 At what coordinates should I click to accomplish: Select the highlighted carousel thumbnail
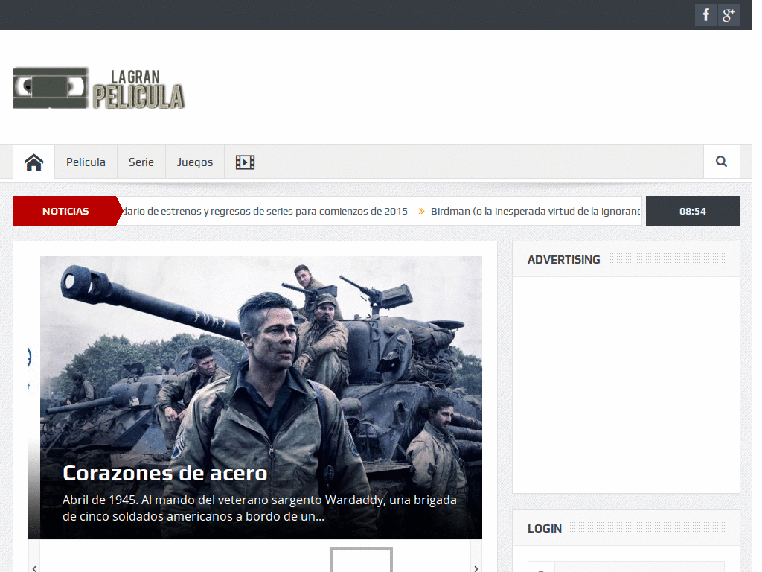[361, 560]
